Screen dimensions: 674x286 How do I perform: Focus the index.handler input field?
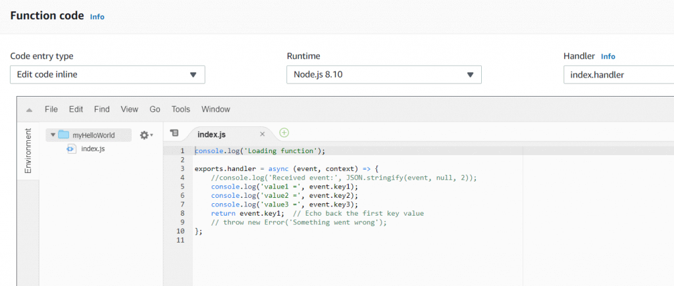619,75
